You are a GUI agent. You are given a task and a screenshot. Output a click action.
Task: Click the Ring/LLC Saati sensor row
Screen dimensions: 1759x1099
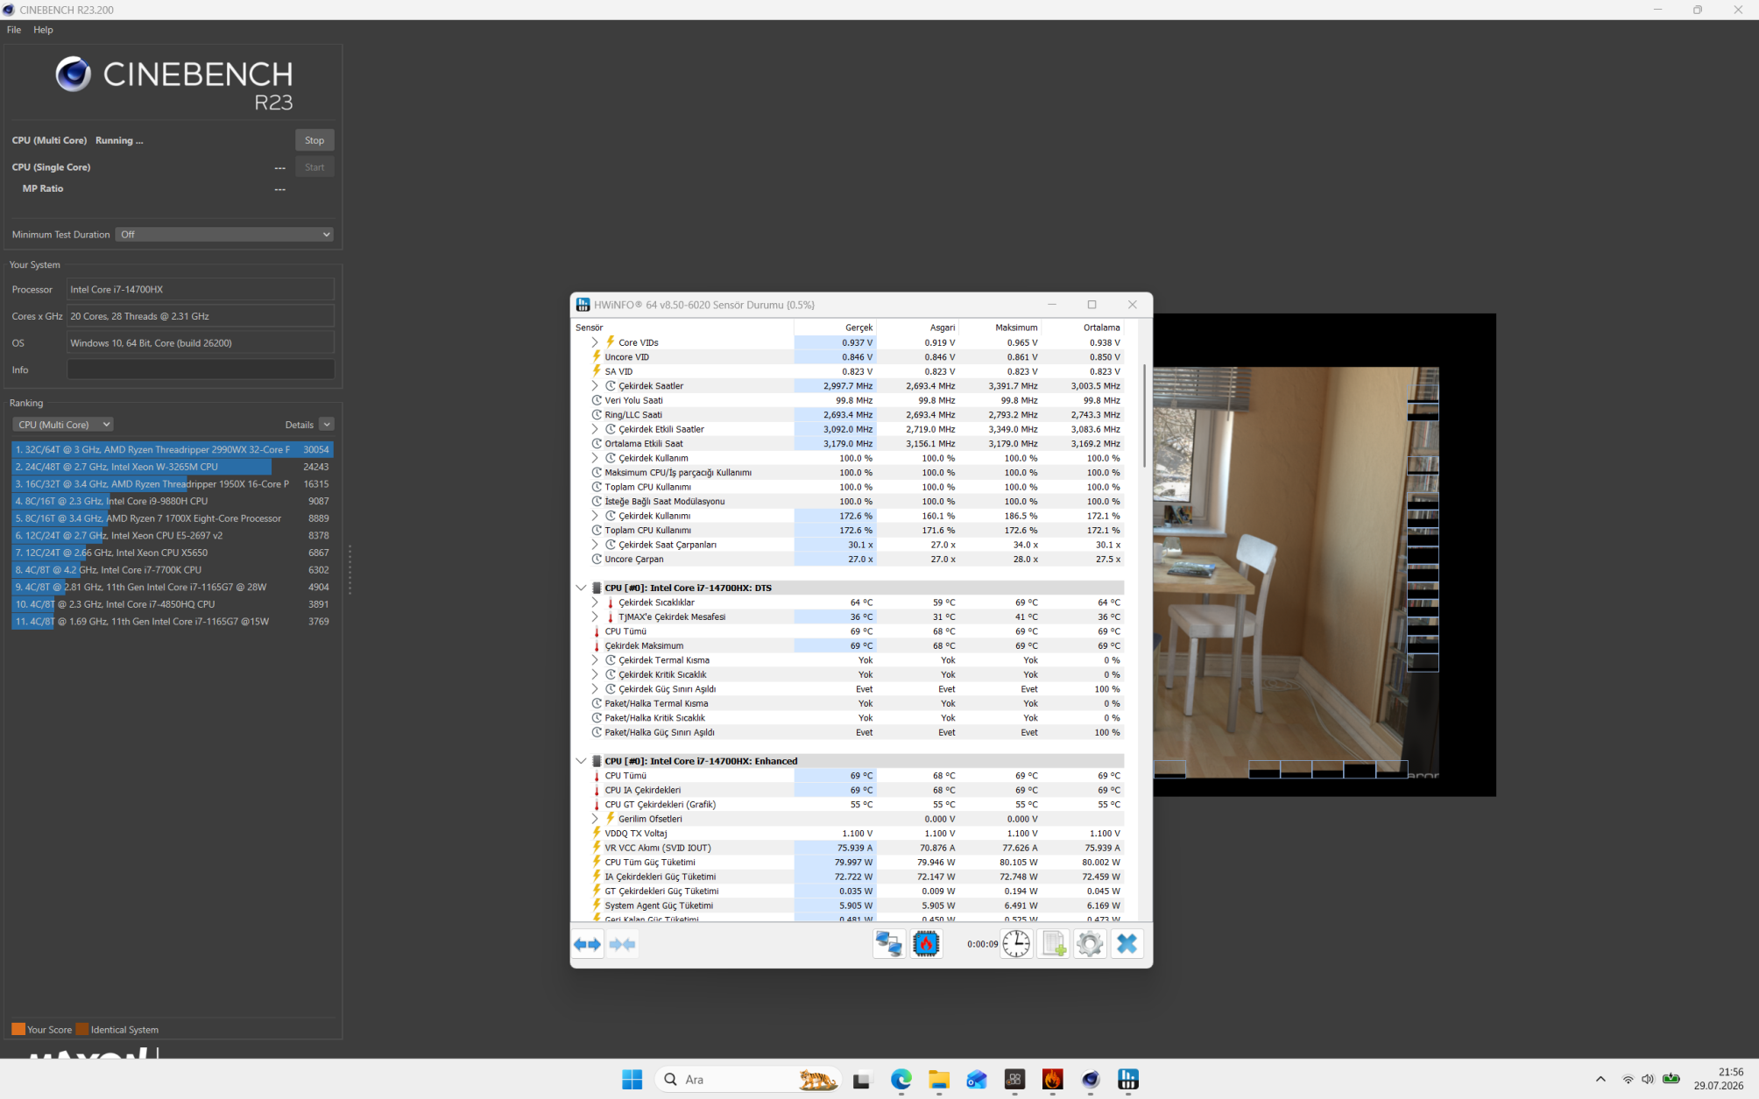click(x=849, y=415)
